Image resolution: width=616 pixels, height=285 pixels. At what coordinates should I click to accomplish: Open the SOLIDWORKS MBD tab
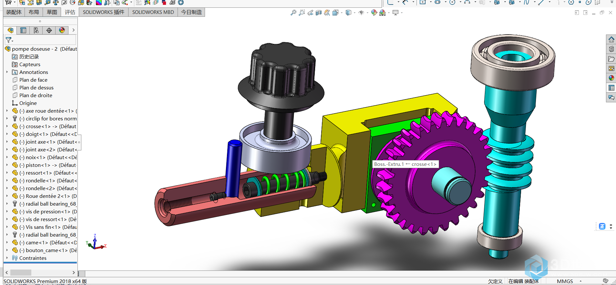click(x=153, y=12)
